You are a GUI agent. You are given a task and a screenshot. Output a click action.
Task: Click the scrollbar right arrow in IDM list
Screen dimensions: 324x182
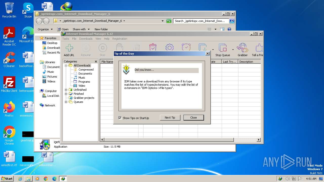click(x=259, y=140)
